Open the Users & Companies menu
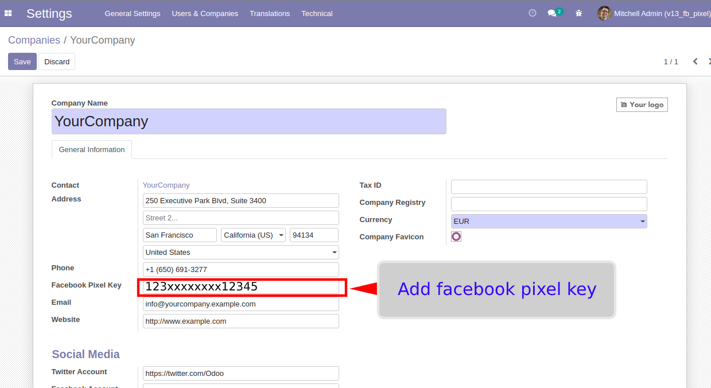 tap(205, 13)
